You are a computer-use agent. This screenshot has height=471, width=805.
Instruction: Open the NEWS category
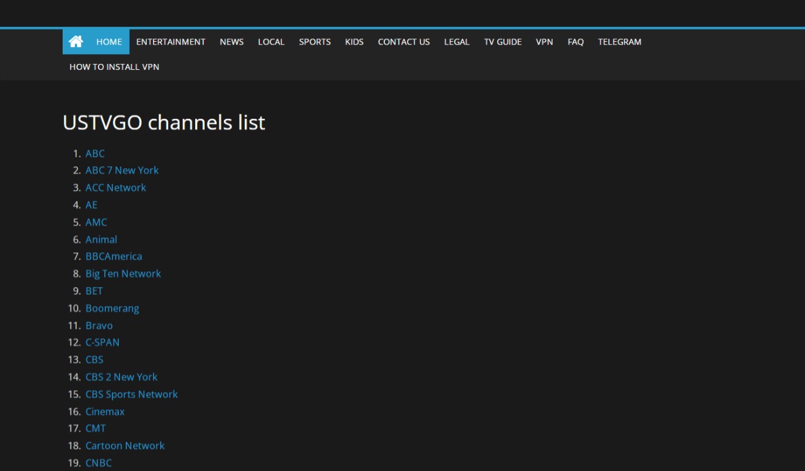(x=232, y=42)
